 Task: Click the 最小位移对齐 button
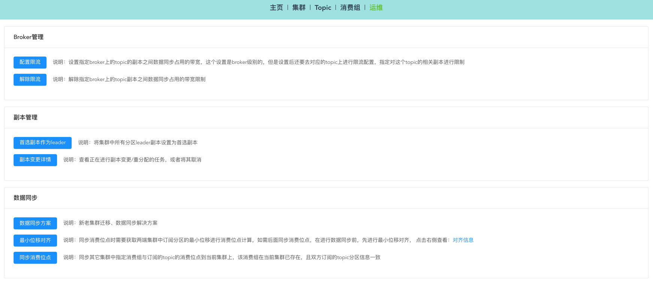[35, 240]
